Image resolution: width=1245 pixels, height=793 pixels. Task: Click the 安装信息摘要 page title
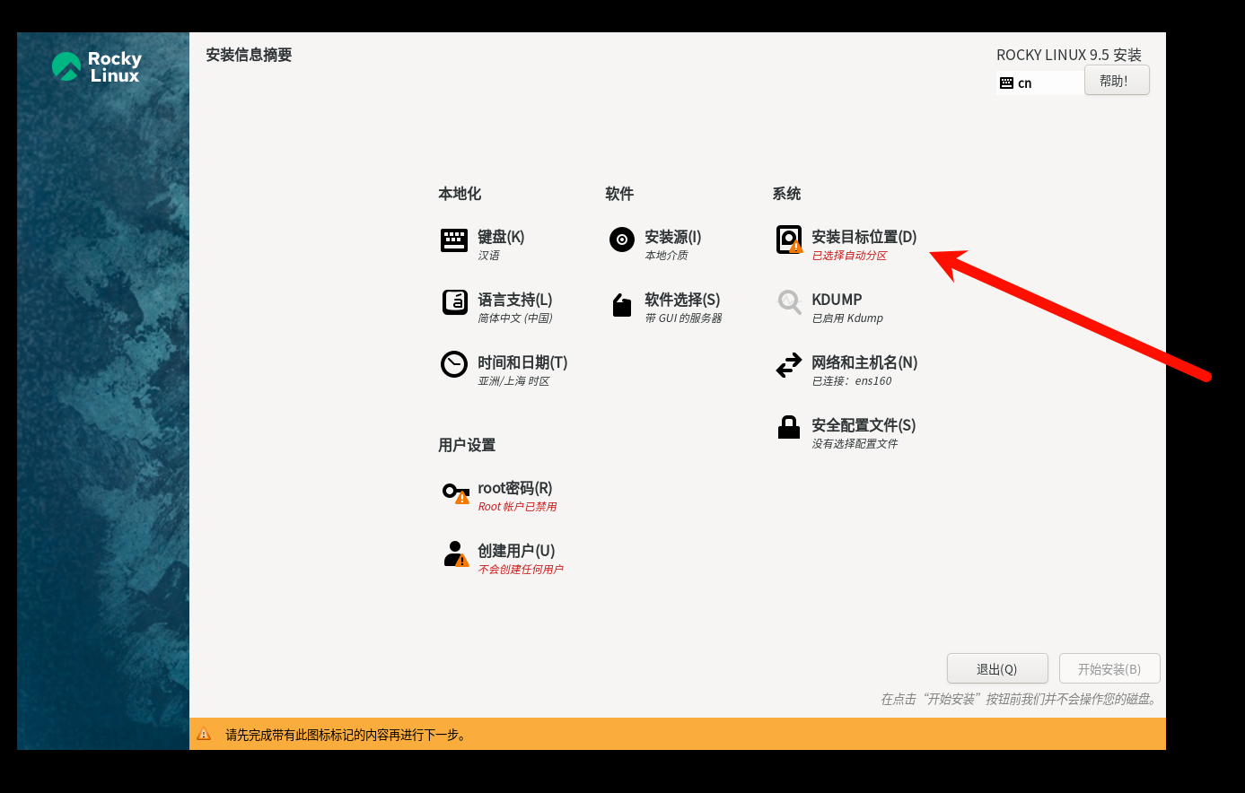pyautogui.click(x=249, y=55)
